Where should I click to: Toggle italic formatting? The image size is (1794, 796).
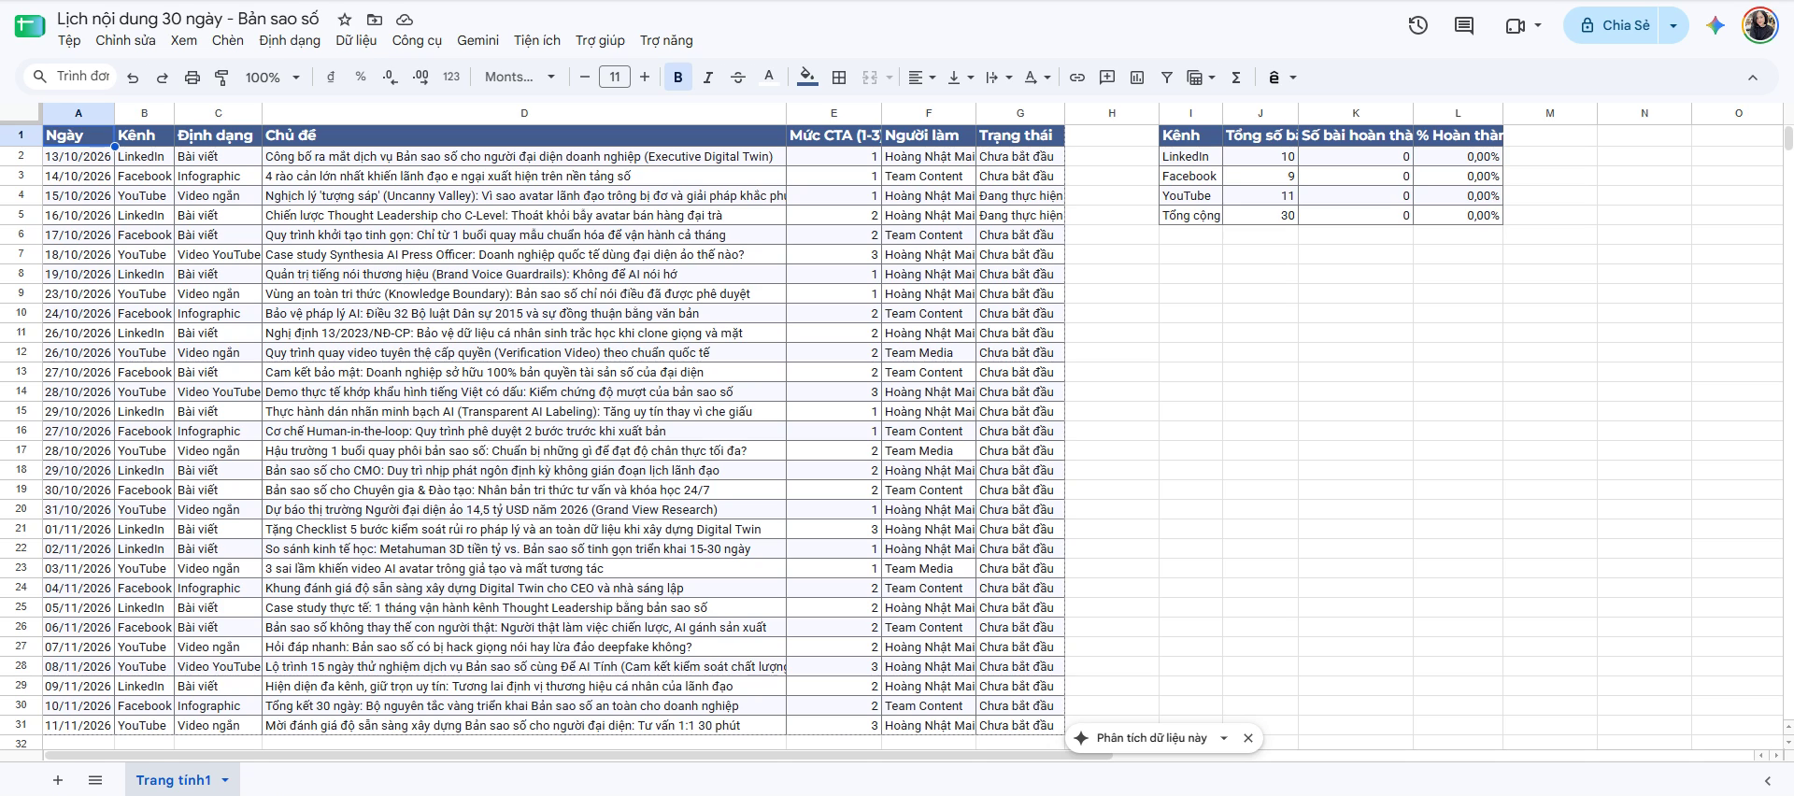click(708, 78)
